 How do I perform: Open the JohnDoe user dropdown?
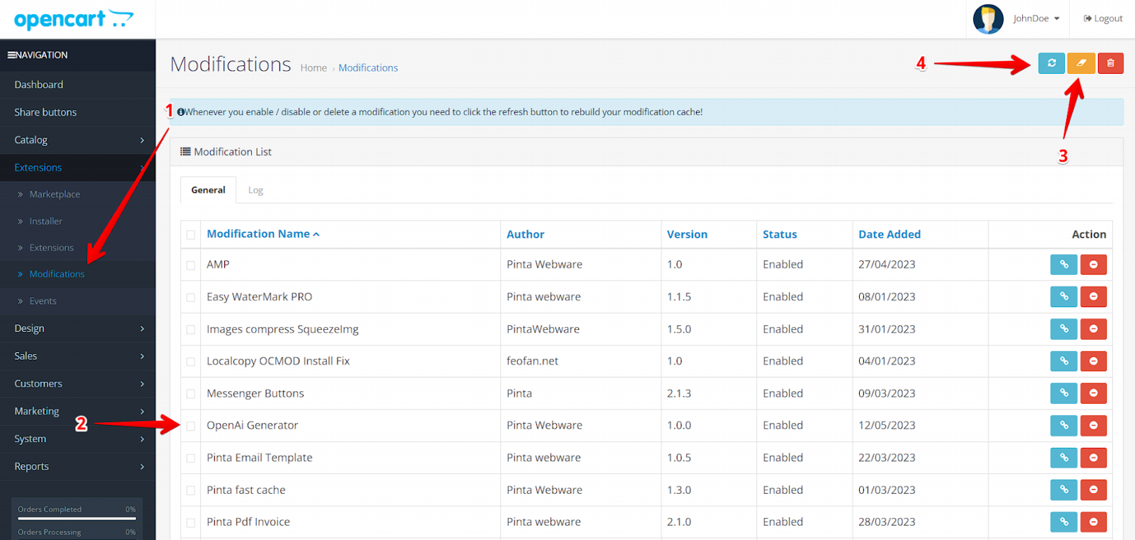pyautogui.click(x=1036, y=18)
